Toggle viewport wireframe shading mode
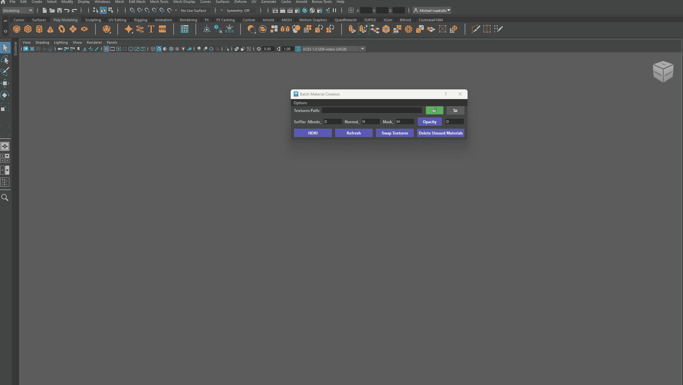Image resolution: width=683 pixels, height=385 pixels. pos(153,49)
